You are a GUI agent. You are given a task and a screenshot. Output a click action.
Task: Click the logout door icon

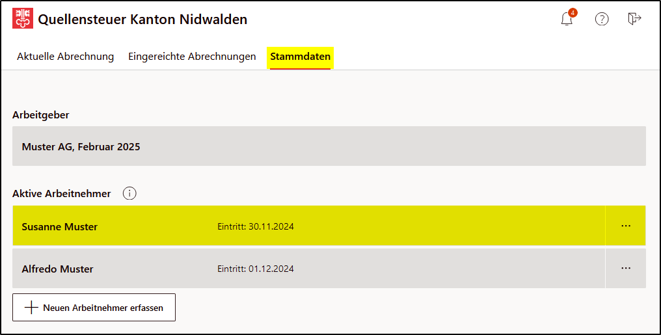634,19
